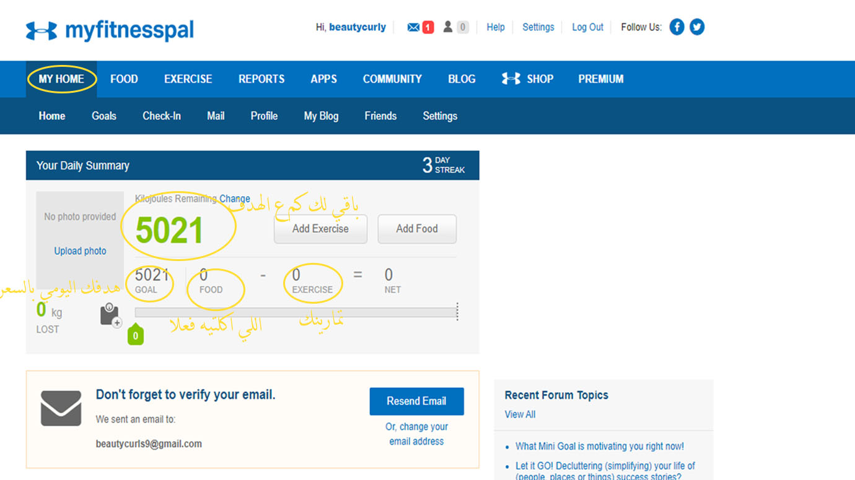Screen dimensions: 855x480
Task: Select the Goals sub-navigation item
Action: (x=104, y=116)
